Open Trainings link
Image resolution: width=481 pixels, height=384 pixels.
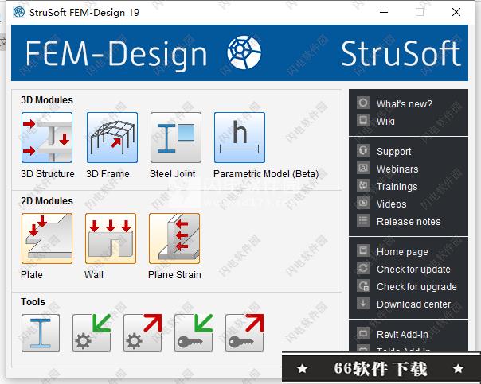(x=397, y=187)
